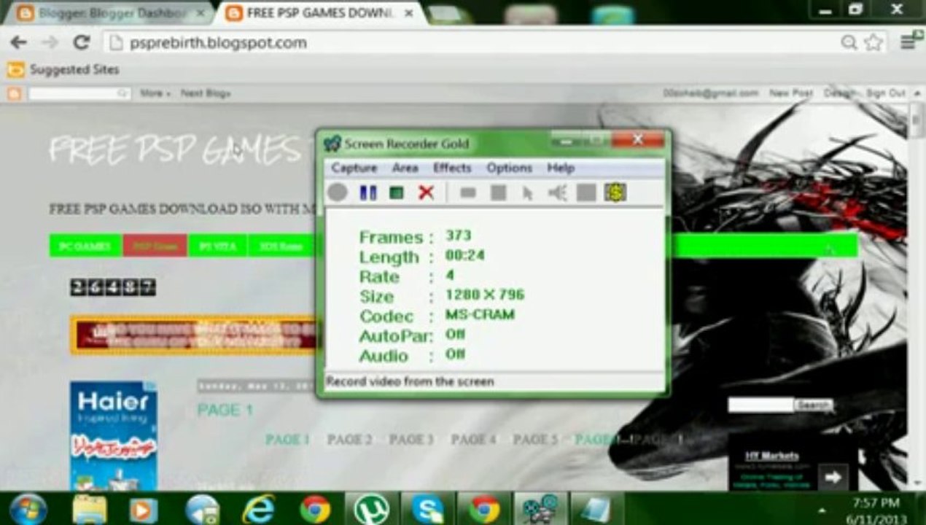Screen dimensions: 926x525
Task: Expand the More dropdown in Blogger navbar
Action: point(155,93)
